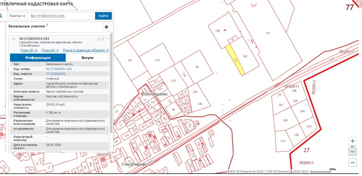Open the Участки search type dropdown
Image resolution: width=362 pixels, height=176 pixels.
[x=17, y=16]
